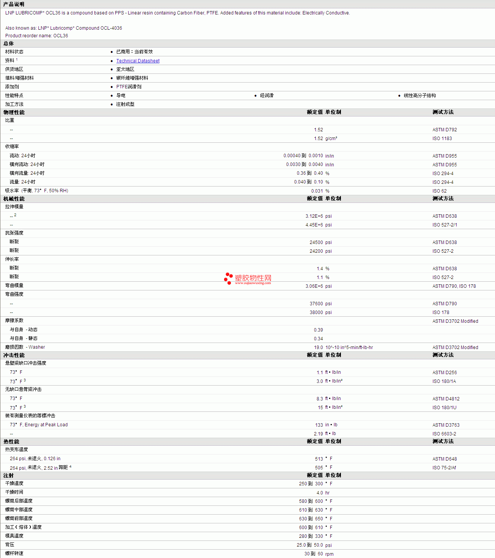The image size is (495, 558).
Task: Click the 1.52 g/cm³ density value
Action: click(x=326, y=139)
